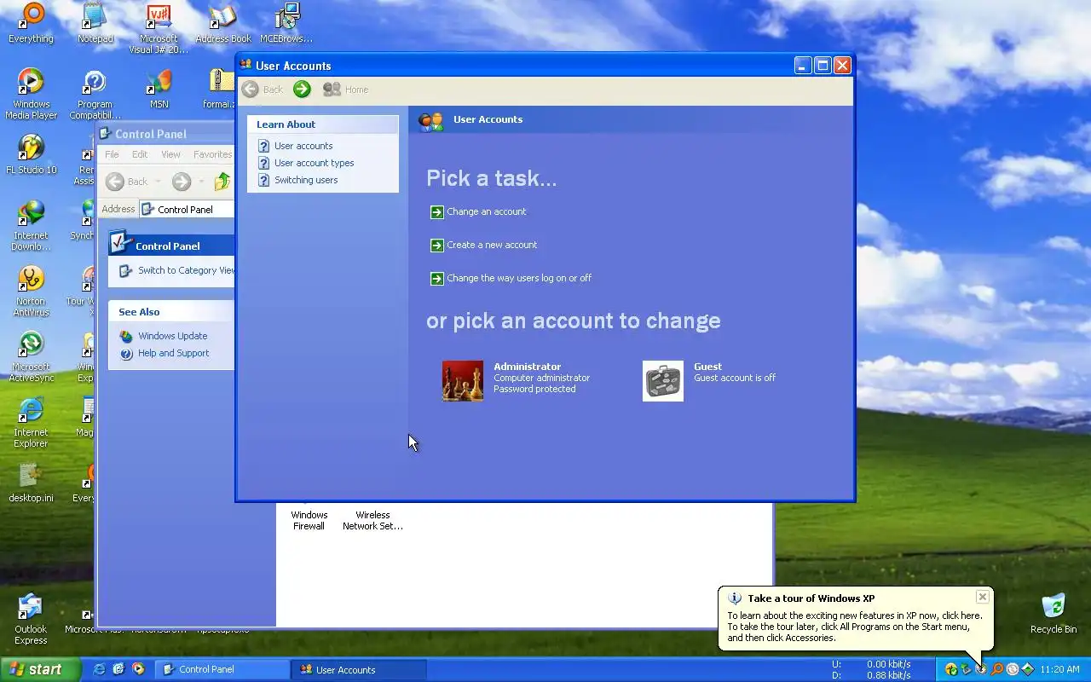Click the arrow icon beside Change an account
Viewport: 1091px width, 682px height.
click(x=437, y=212)
